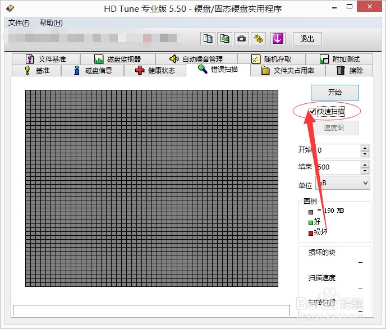Image resolution: width=386 pixels, height=329 pixels.
Task: Increase the 开始 value with up arrow
Action: tap(365, 148)
